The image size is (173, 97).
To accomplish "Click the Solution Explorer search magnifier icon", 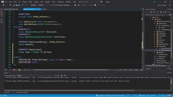I will tap(170, 15).
